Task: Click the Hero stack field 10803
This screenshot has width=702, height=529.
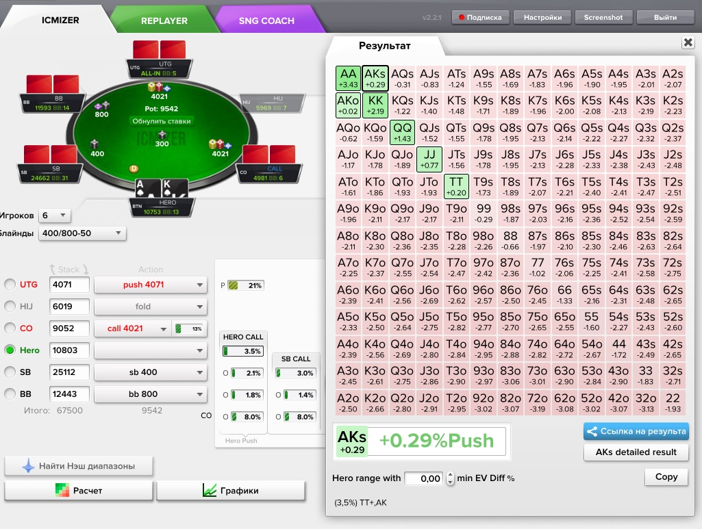Action: click(69, 350)
